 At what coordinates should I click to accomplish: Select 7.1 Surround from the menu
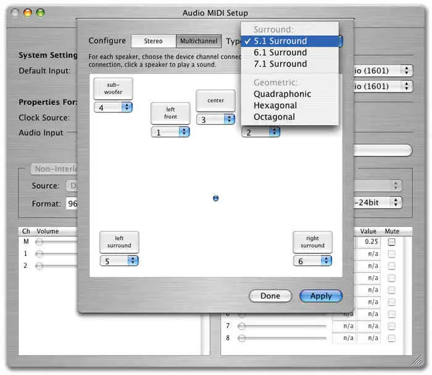click(x=280, y=64)
